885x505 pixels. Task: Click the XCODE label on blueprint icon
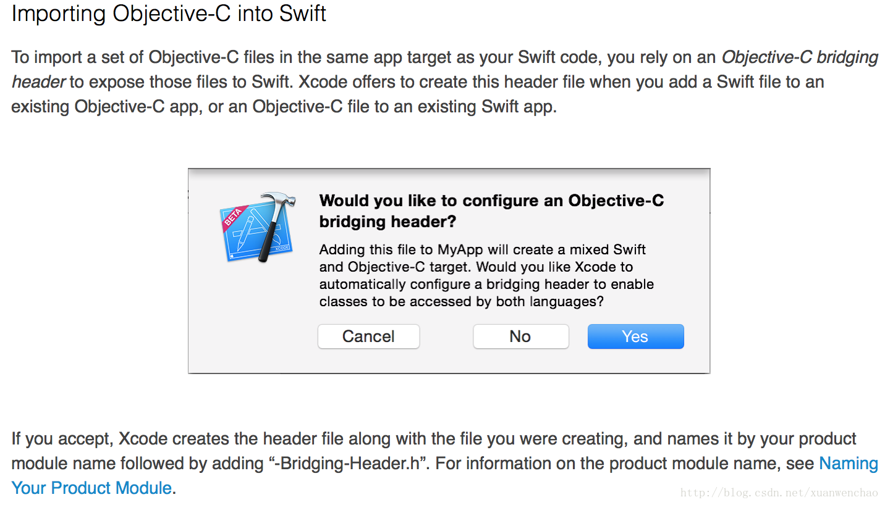pos(282,247)
